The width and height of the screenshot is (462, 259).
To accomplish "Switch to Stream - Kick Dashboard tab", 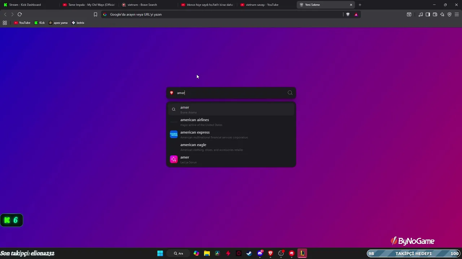I will (30, 5).
